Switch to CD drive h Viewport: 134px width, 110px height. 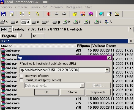click(x=67, y=22)
